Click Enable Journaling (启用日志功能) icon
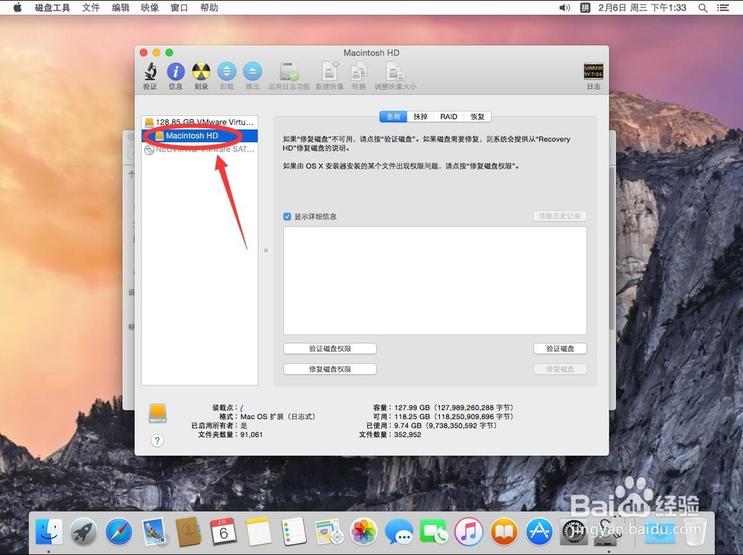743x555 pixels. 289,71
